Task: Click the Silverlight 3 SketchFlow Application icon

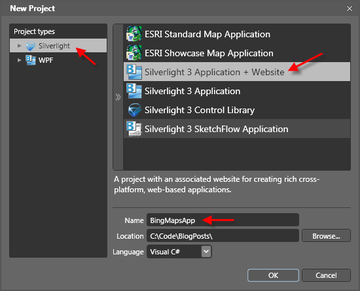Action: pyautogui.click(x=134, y=129)
